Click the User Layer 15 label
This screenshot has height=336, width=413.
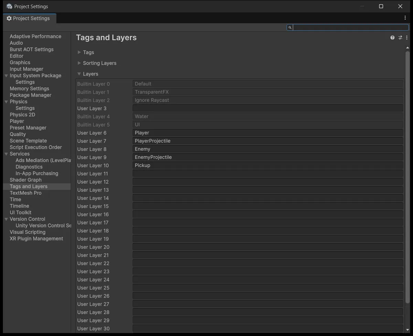[x=93, y=206]
